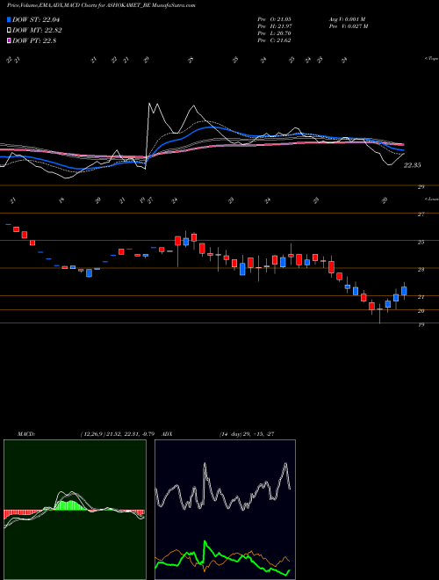The height and width of the screenshot is (580, 439).
Task: Click the 'Pre L: 20.70' value
Action: click(274, 33)
